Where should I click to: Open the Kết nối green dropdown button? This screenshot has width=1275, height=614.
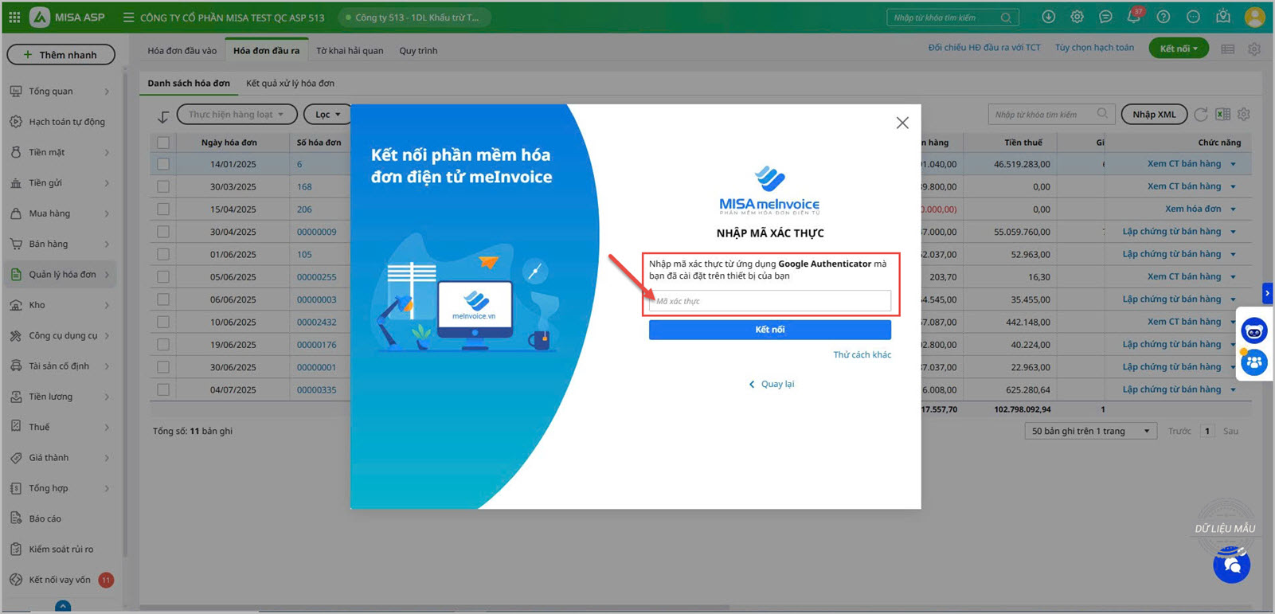pos(1179,49)
